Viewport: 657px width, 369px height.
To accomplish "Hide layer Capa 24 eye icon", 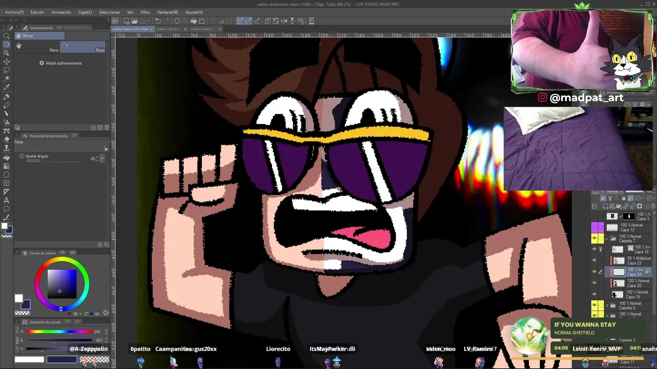I will (x=594, y=272).
